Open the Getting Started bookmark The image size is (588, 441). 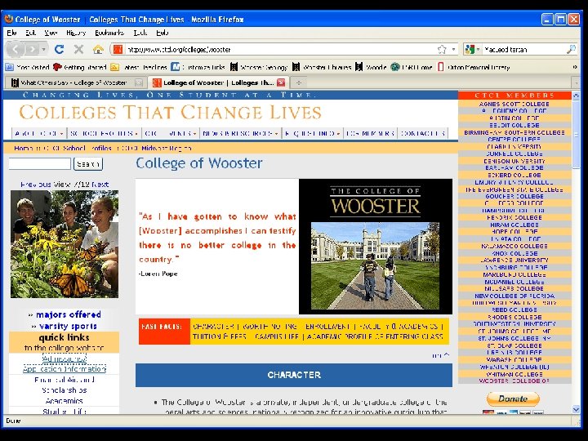click(x=80, y=67)
